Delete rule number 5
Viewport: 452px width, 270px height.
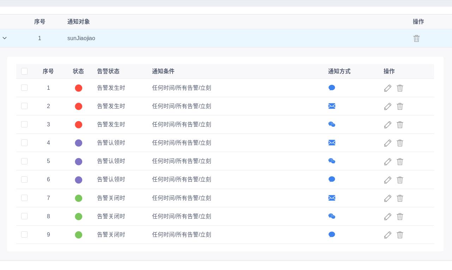400,162
